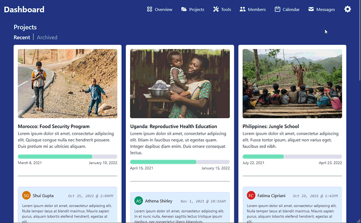The width and height of the screenshot is (361, 223).
Task: Click the Philippines Jungle School photo
Action: [x=292, y=84]
